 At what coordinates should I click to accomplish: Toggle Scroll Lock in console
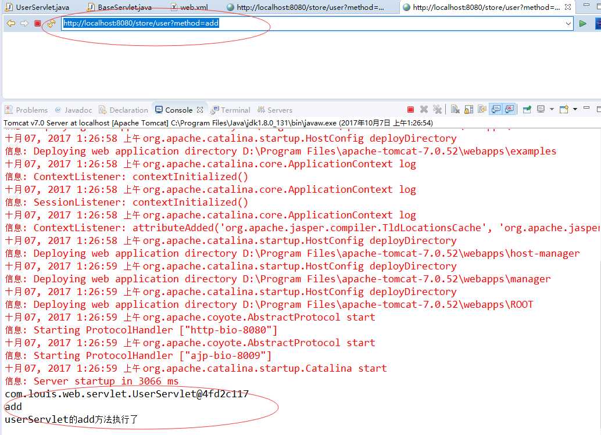pyautogui.click(x=468, y=110)
